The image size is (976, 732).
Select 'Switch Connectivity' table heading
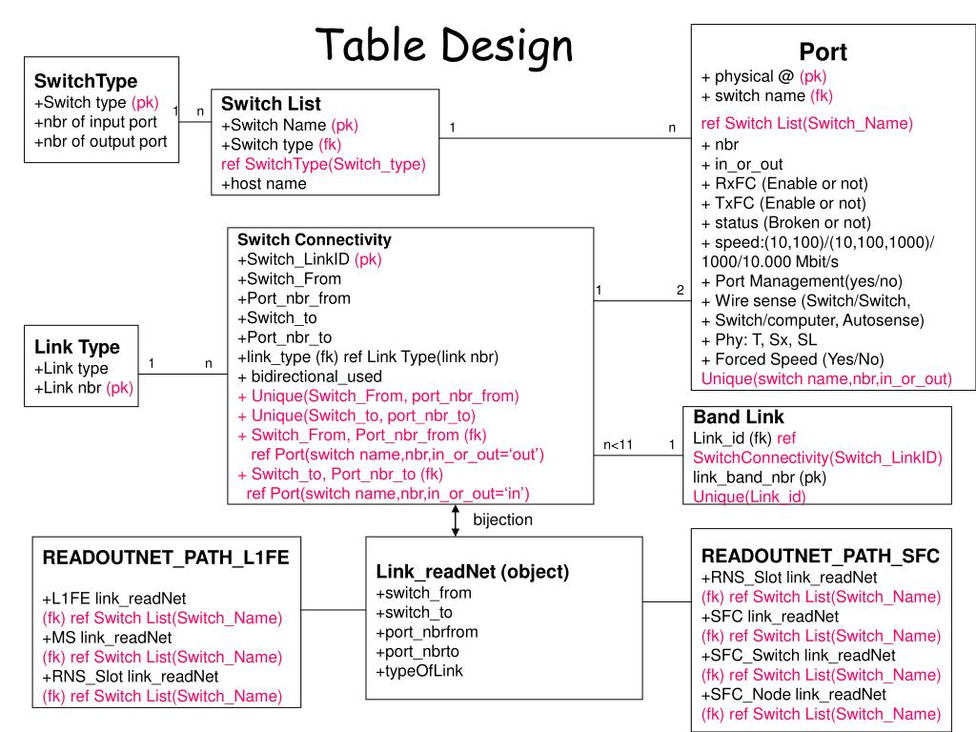coord(315,239)
